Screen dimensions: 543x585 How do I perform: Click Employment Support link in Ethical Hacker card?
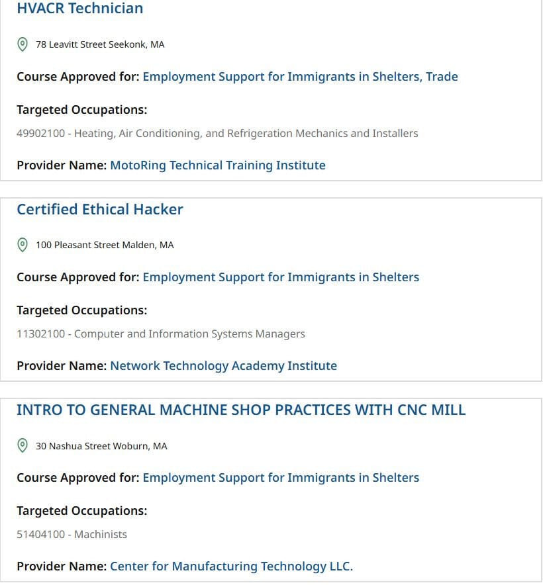point(281,277)
